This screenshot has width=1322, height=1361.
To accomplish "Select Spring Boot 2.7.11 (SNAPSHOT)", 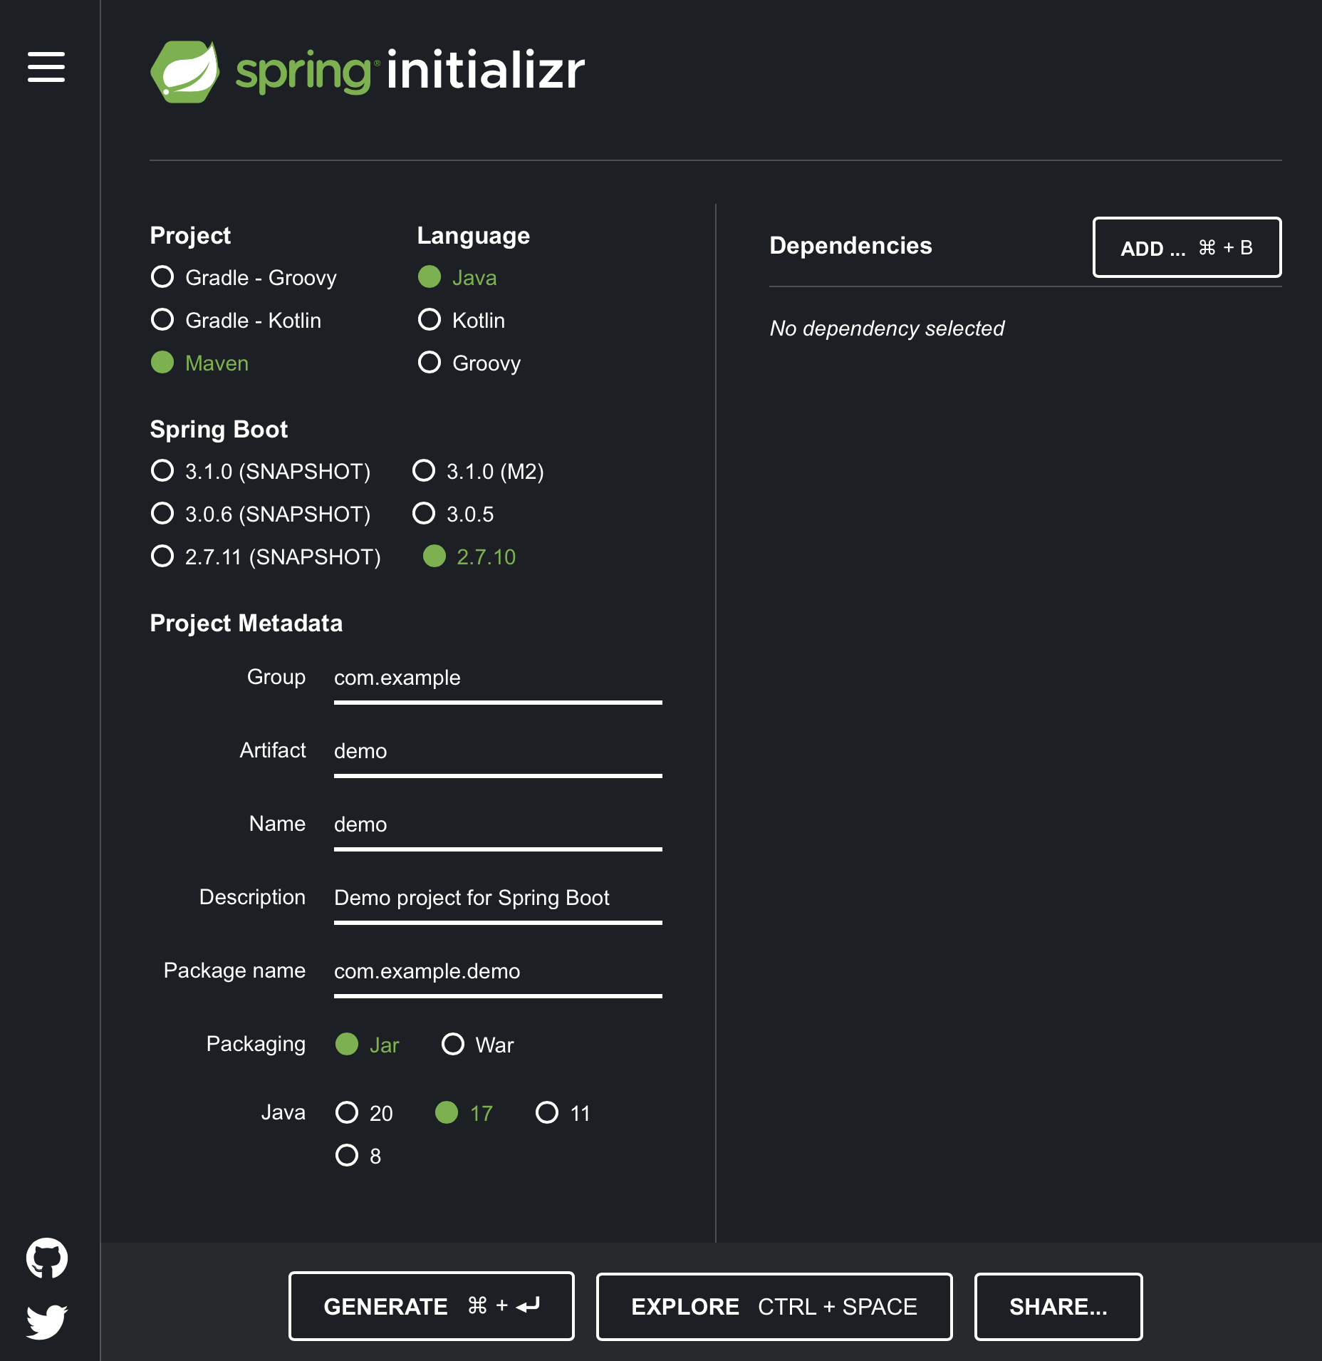I will (x=266, y=557).
